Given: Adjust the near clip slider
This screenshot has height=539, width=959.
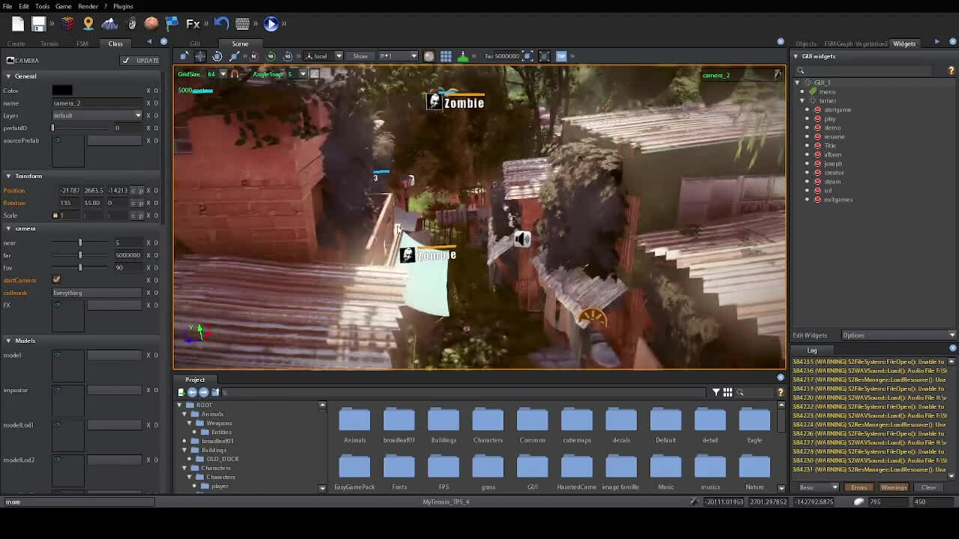Looking at the screenshot, I should point(80,243).
